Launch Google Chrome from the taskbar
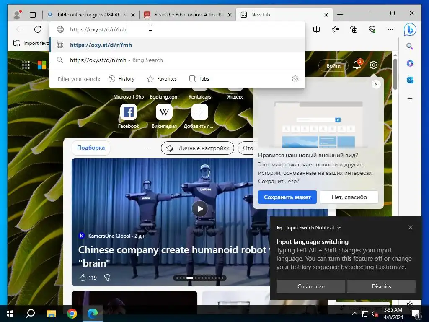This screenshot has height=322, width=429. (x=72, y=314)
